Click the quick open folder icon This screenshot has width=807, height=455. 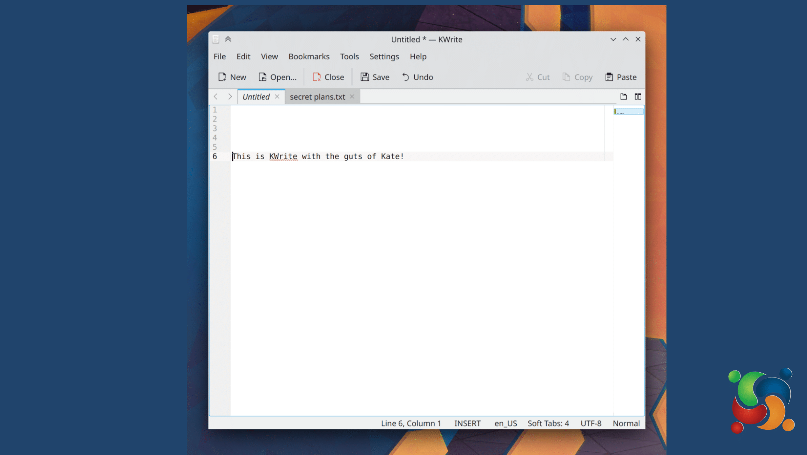pos(623,97)
